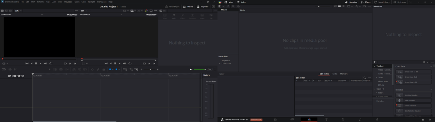435x122 pixels.
Task: Select Video Transitions in Toolbox
Action: pos(385,70)
